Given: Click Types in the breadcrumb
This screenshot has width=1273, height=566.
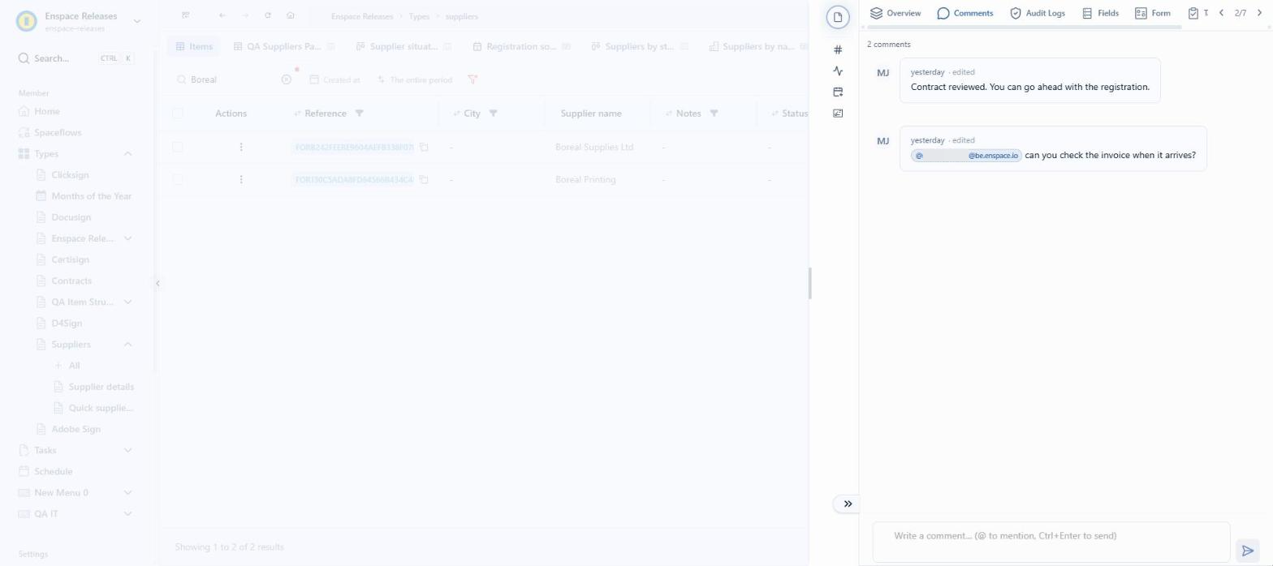Looking at the screenshot, I should pyautogui.click(x=419, y=16).
